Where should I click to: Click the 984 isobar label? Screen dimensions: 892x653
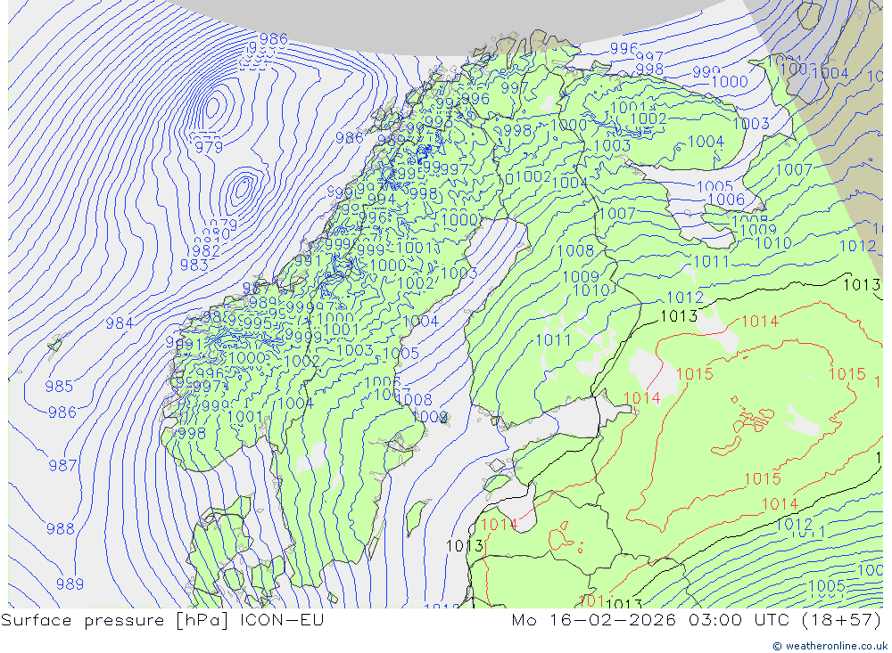pyautogui.click(x=120, y=323)
